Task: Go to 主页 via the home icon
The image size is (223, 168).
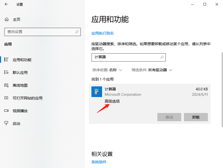Action: (x=7, y=19)
